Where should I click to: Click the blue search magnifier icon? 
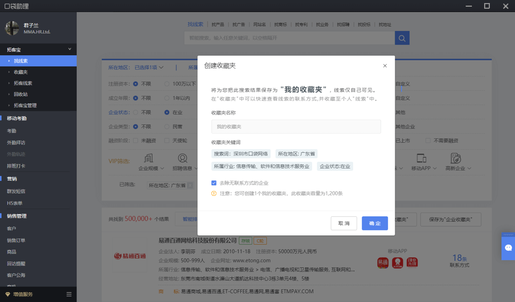[x=402, y=38]
